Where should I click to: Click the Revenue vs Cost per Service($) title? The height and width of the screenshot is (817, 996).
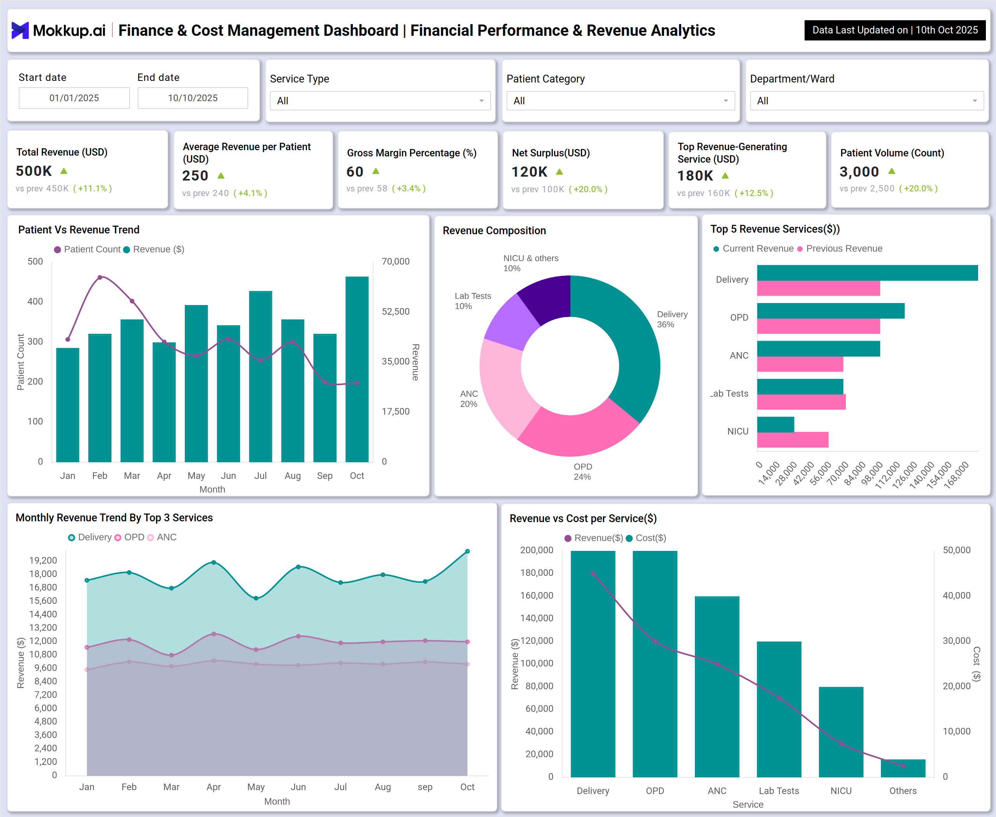[583, 519]
